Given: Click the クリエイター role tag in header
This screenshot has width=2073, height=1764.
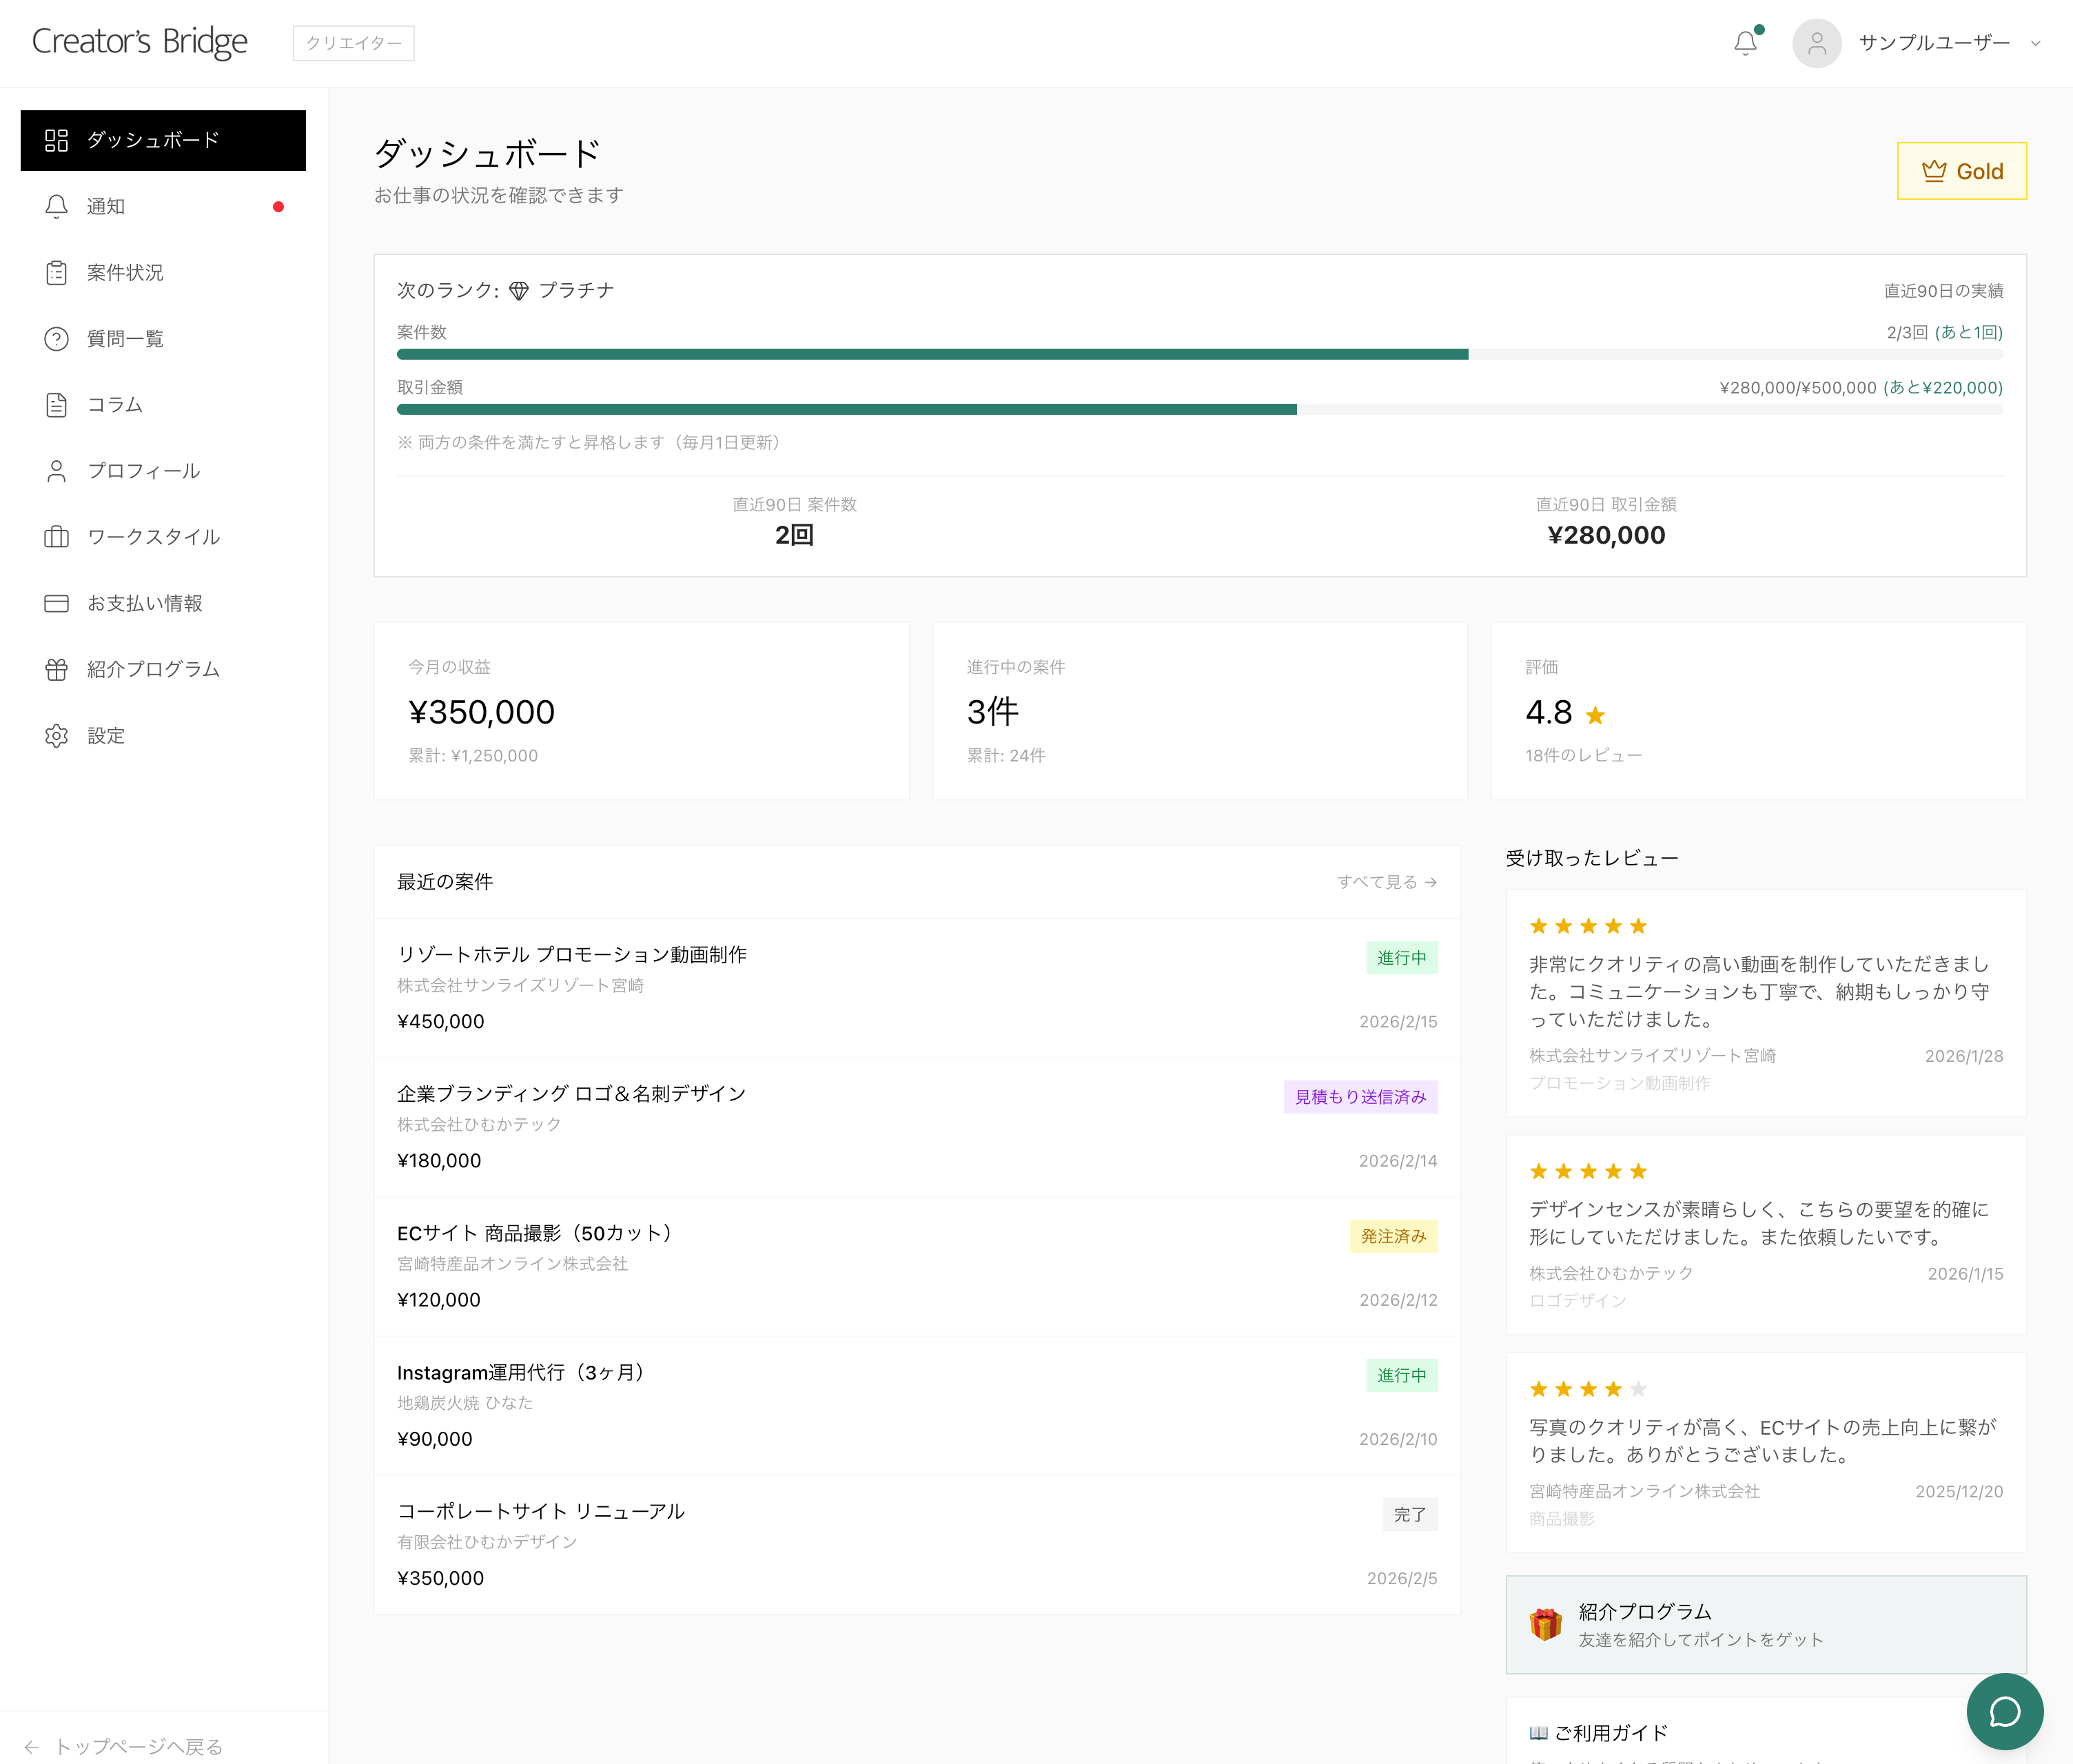Looking at the screenshot, I should [353, 43].
